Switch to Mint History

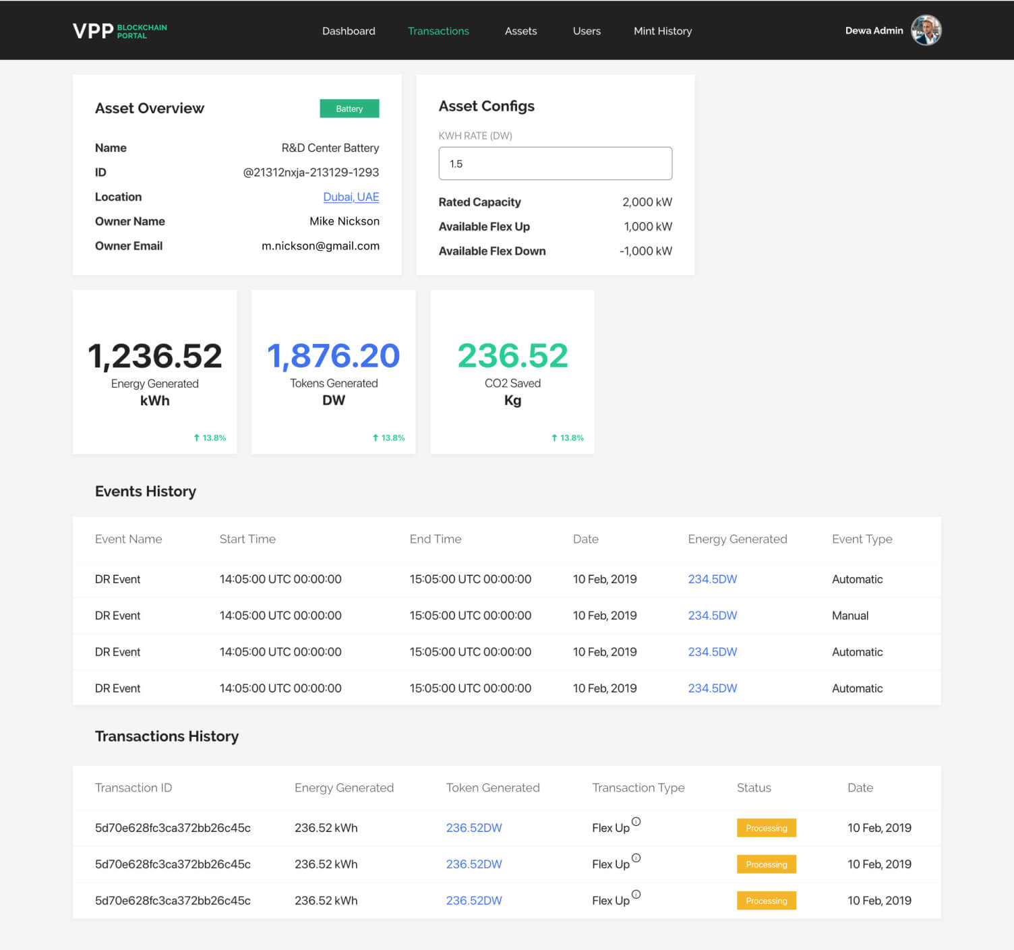[662, 31]
